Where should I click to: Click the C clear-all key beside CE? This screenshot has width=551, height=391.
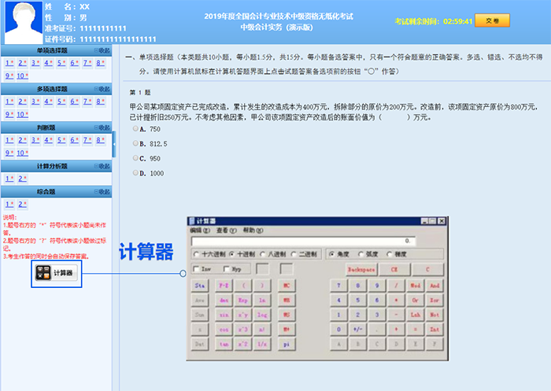click(427, 269)
